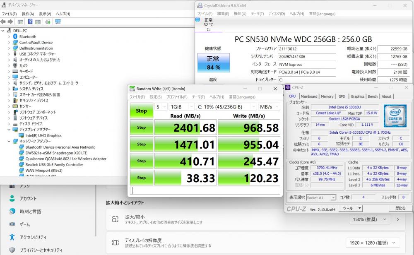Select the Bluetooth icon in device tree
Image resolution: width=414 pixels, height=255 pixels.
(x=15, y=36)
